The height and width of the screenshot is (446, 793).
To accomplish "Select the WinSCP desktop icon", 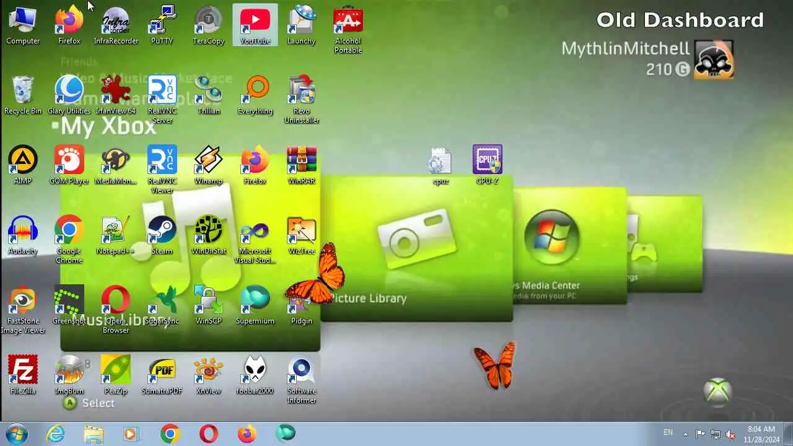I will tap(209, 305).
